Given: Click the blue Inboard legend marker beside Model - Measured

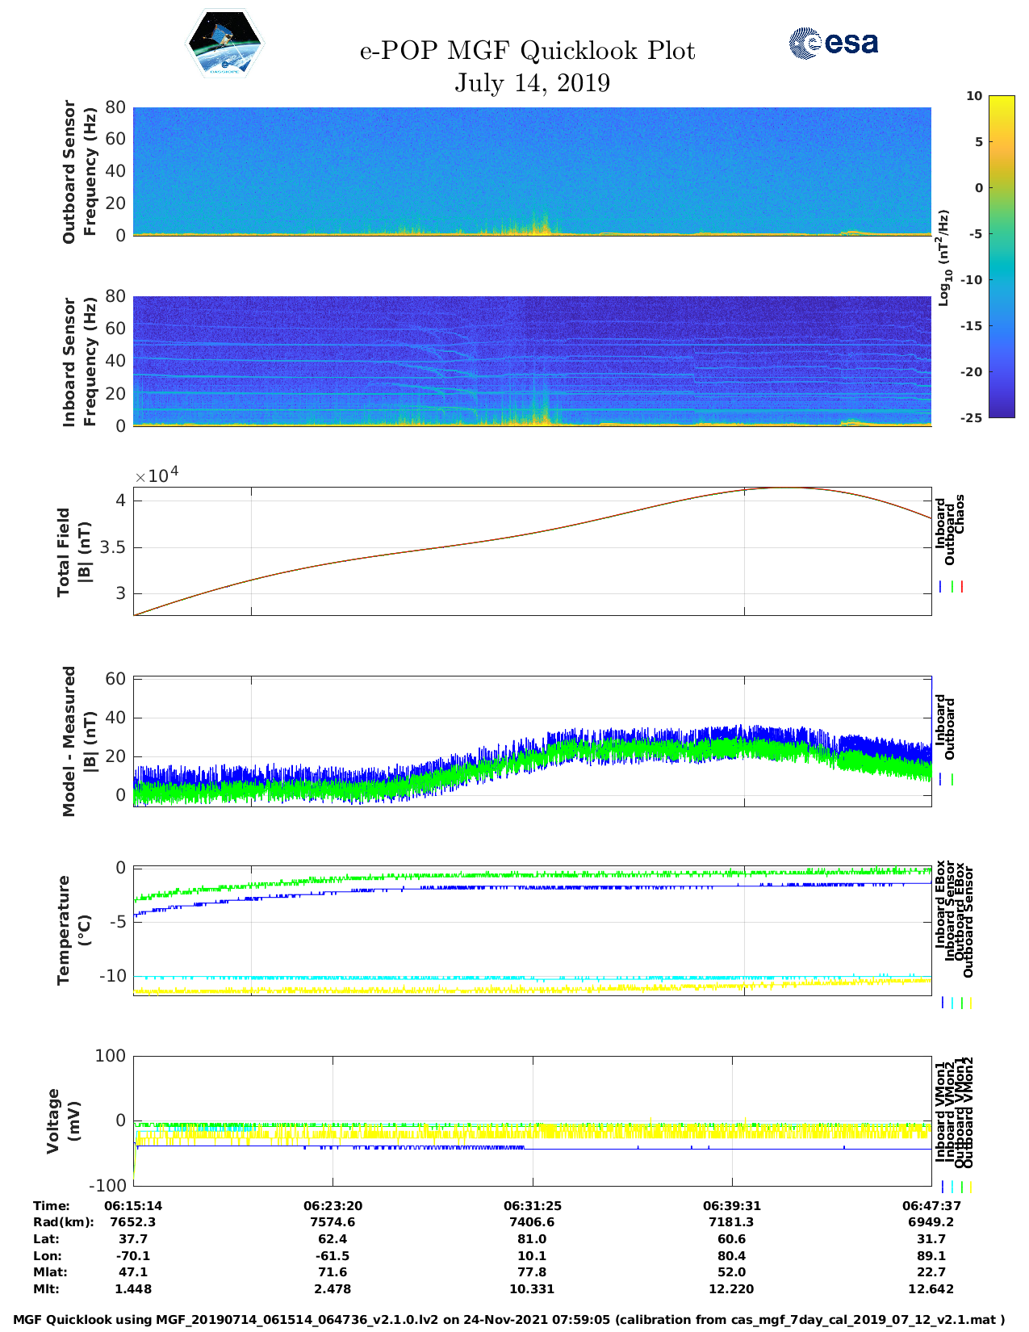Looking at the screenshot, I should (x=941, y=780).
